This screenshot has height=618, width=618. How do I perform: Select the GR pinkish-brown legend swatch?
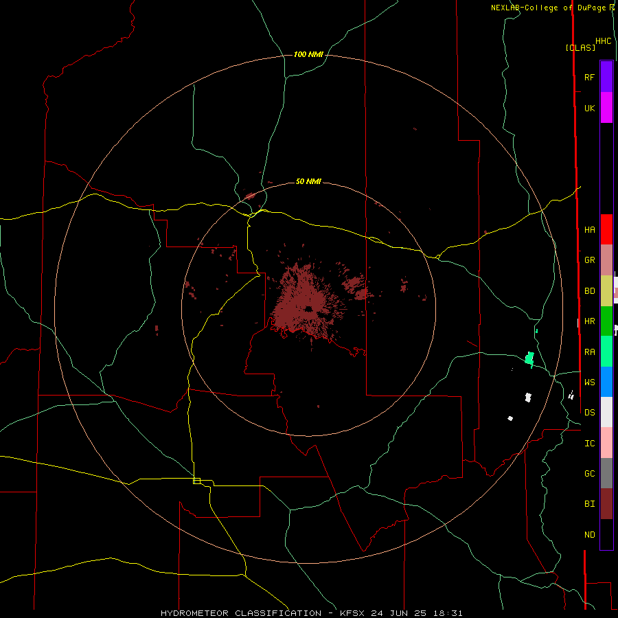coord(606,260)
